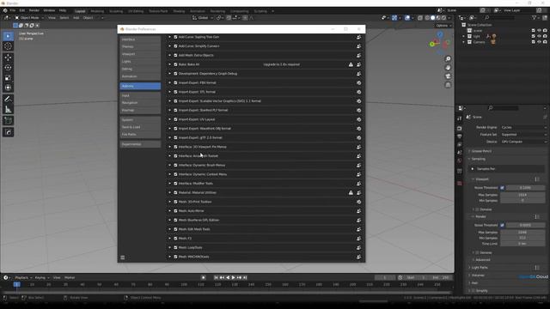This screenshot has height=309, width=550.
Task: Open Experimental section in Preferences
Action: 140,144
